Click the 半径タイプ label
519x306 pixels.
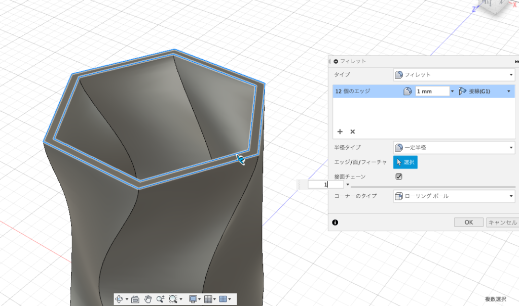[347, 147]
